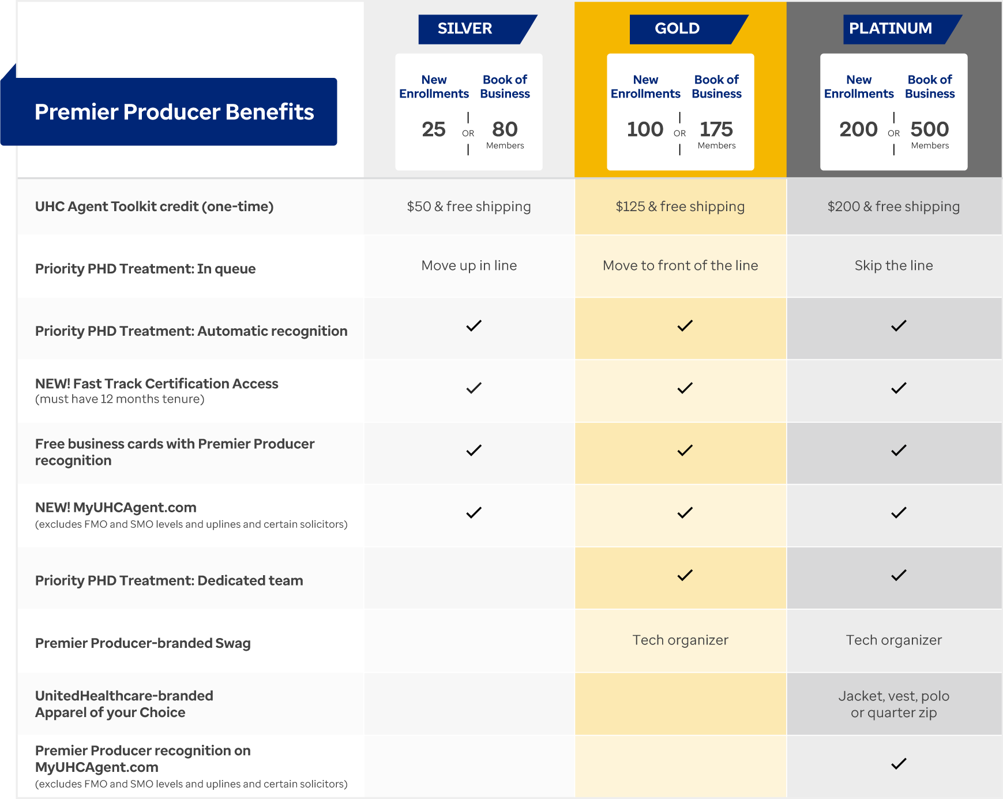
Task: Click 'Priority PHD Treatment: In queue' row label
Action: point(145,269)
